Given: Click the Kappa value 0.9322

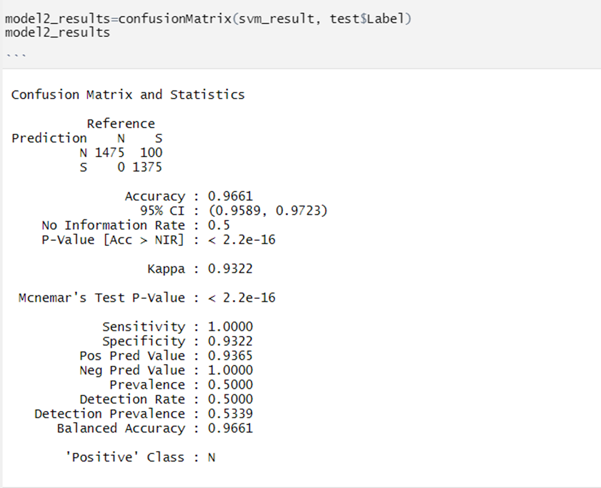Looking at the screenshot, I should (x=231, y=269).
